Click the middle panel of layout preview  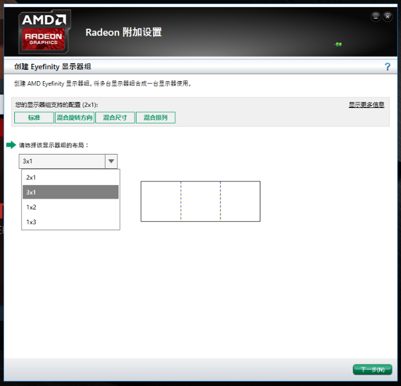tap(201, 202)
